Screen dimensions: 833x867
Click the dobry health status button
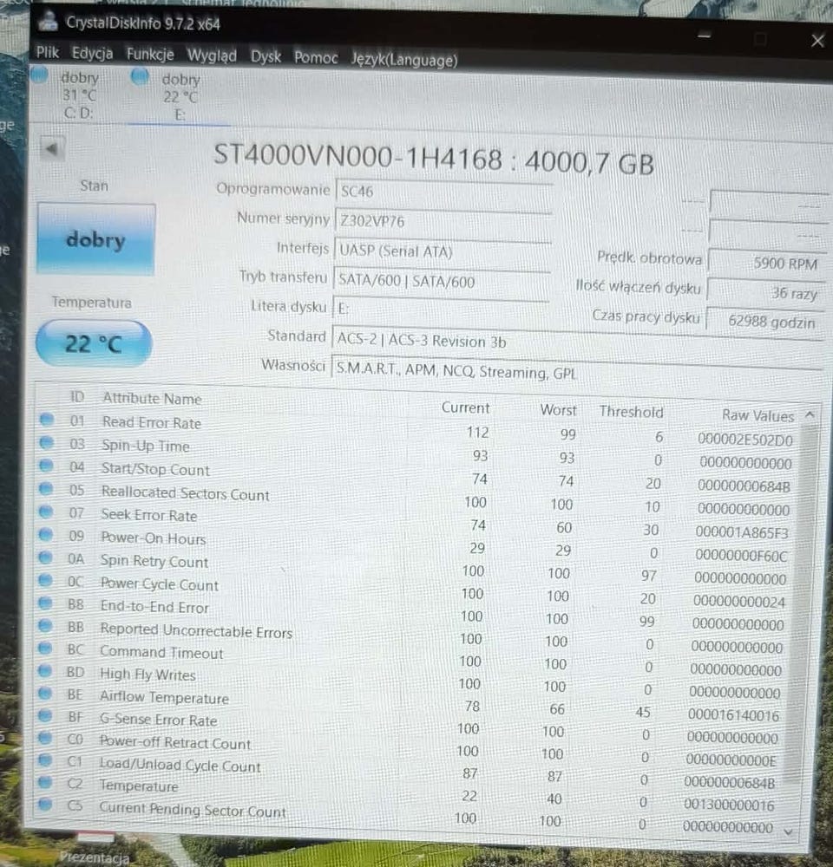pos(95,239)
